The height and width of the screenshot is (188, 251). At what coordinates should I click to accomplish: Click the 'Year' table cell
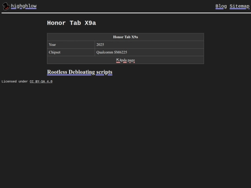[71, 45]
